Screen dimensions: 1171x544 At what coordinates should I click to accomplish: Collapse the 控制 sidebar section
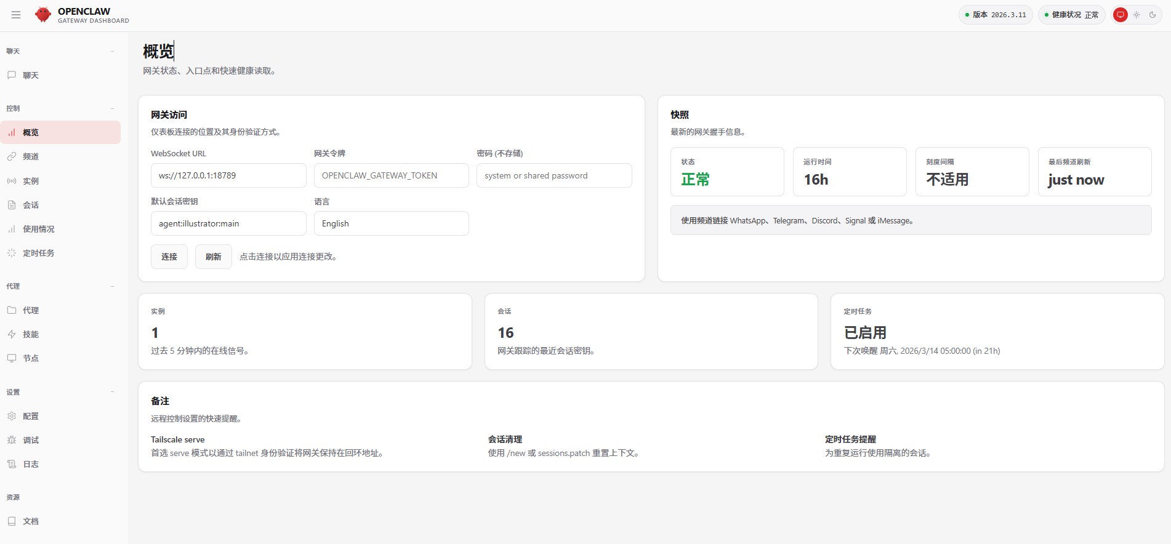[112, 108]
